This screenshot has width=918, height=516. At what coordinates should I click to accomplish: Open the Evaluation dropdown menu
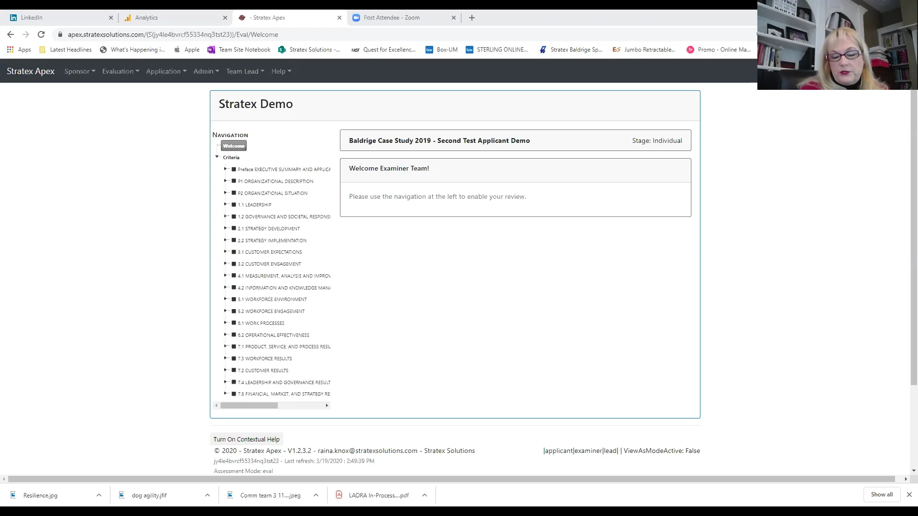(x=120, y=71)
